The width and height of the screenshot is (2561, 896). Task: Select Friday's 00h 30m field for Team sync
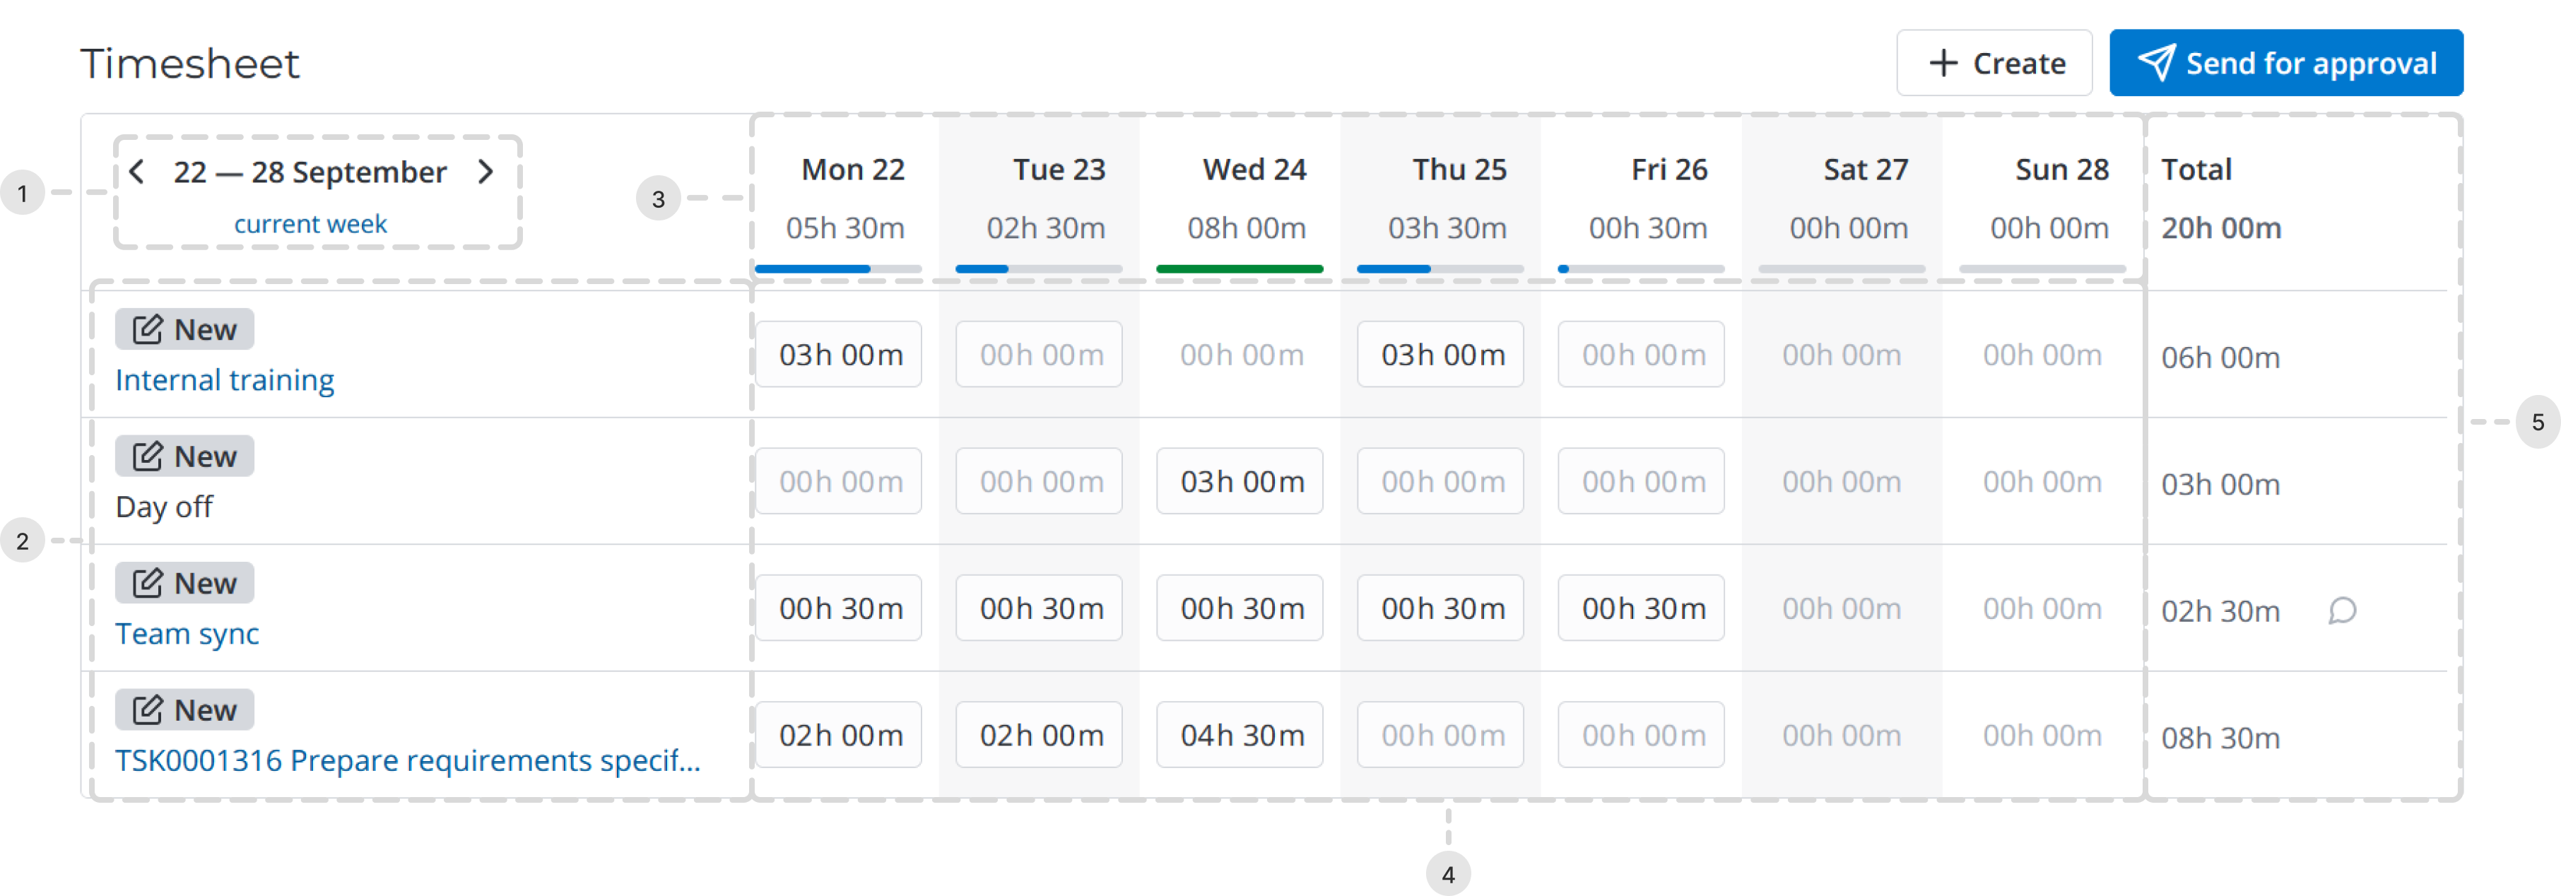[x=1640, y=606]
